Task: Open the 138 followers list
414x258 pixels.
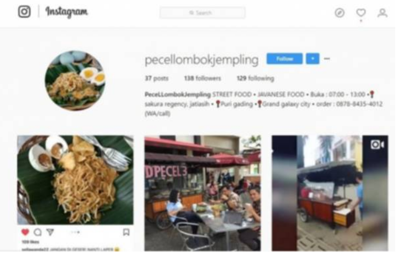Action: 202,78
